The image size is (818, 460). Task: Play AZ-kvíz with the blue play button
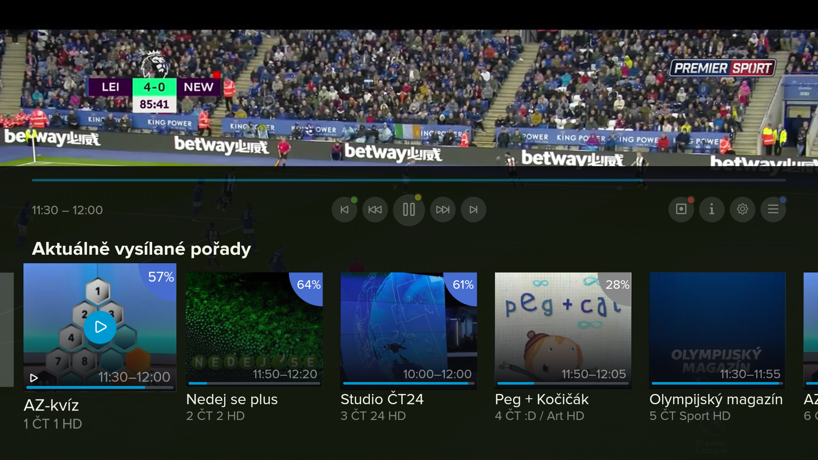[x=100, y=327]
